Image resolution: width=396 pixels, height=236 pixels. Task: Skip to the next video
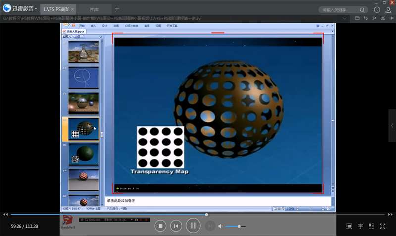click(210, 226)
